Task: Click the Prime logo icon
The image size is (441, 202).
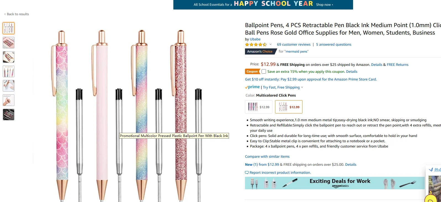Action: pos(252,87)
